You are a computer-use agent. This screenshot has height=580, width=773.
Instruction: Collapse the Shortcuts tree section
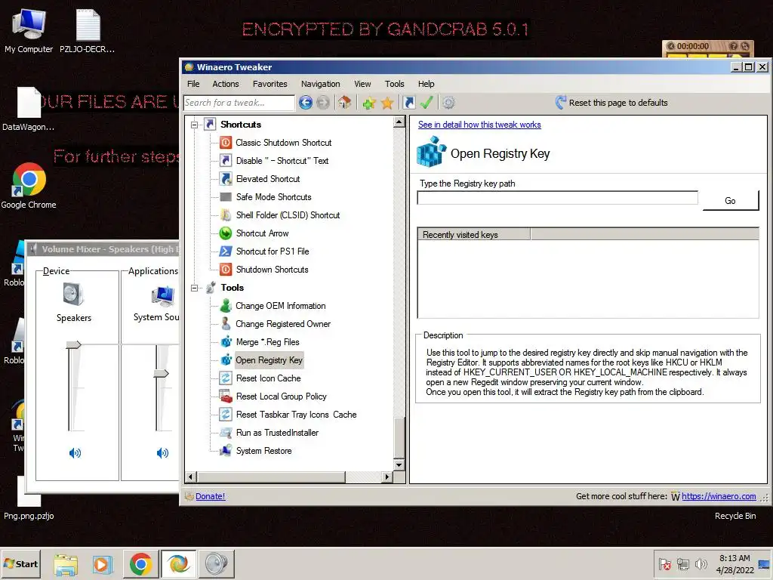click(x=194, y=125)
